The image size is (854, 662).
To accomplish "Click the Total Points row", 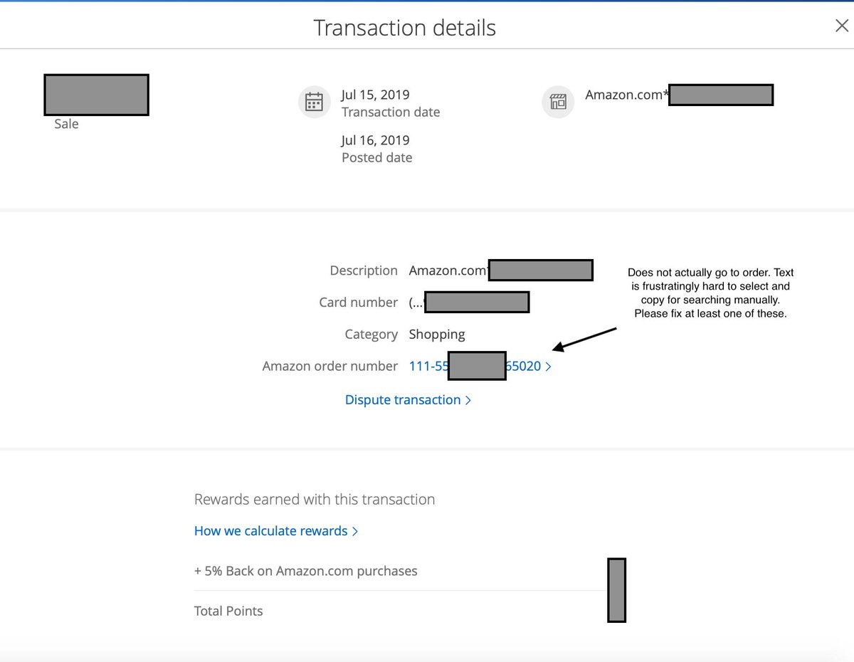I will tap(228, 611).
